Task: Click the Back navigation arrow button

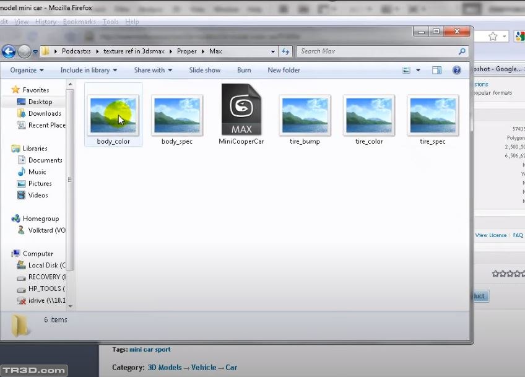Action: [x=9, y=52]
